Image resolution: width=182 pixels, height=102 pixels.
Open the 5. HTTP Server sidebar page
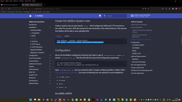coord(35,44)
